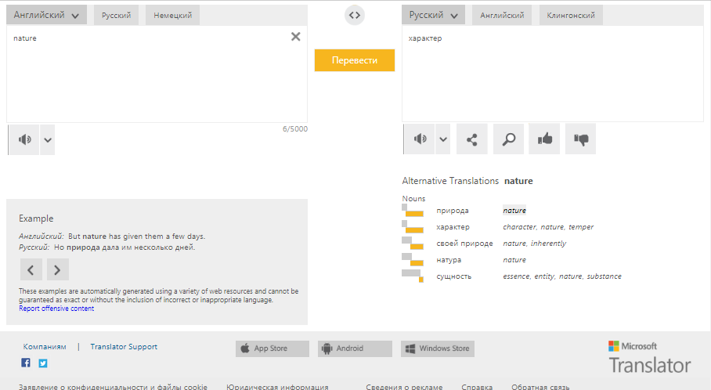Image resolution: width=711 pixels, height=390 pixels.
Task: Rate translation with thumbs up
Action: (x=544, y=139)
